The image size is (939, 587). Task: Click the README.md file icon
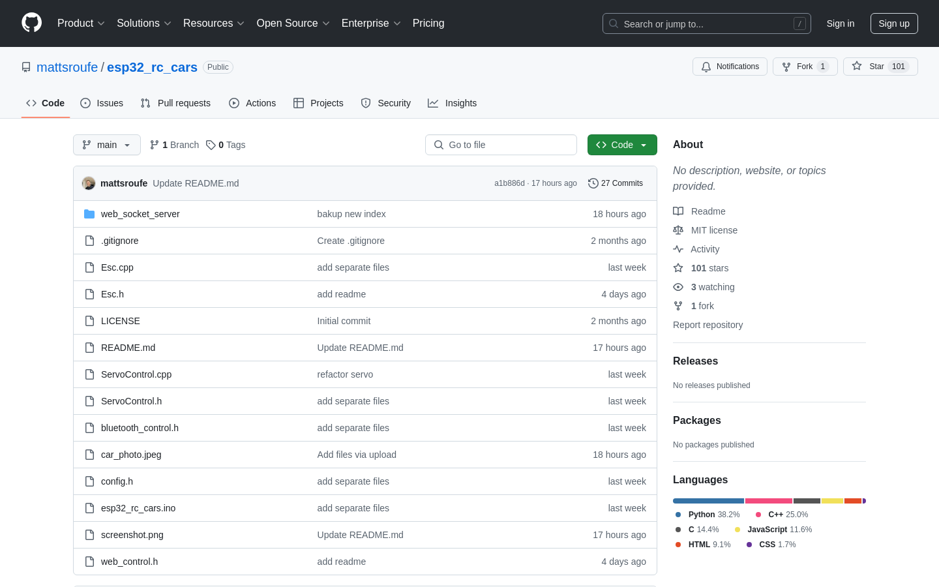click(89, 348)
